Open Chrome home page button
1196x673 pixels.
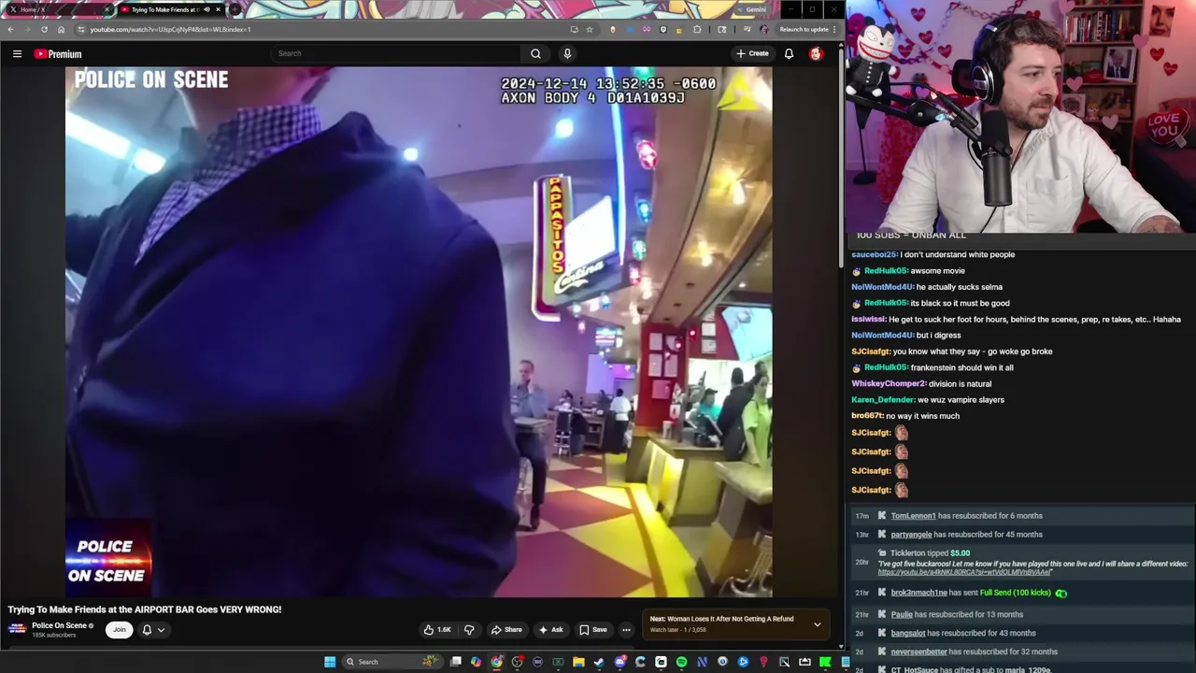pyautogui.click(x=61, y=29)
